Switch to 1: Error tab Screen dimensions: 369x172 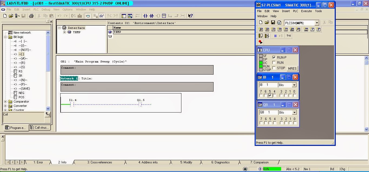click(x=38, y=162)
